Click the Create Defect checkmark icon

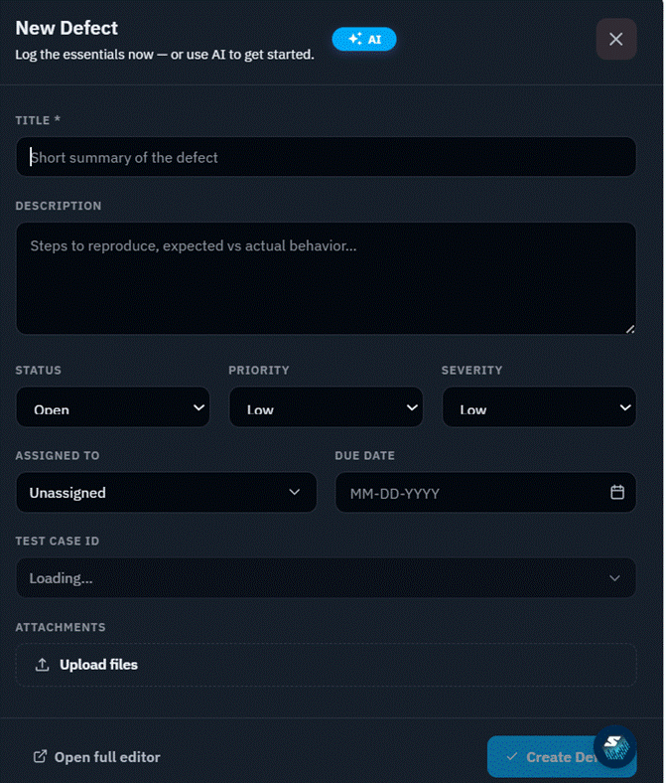[512, 756]
